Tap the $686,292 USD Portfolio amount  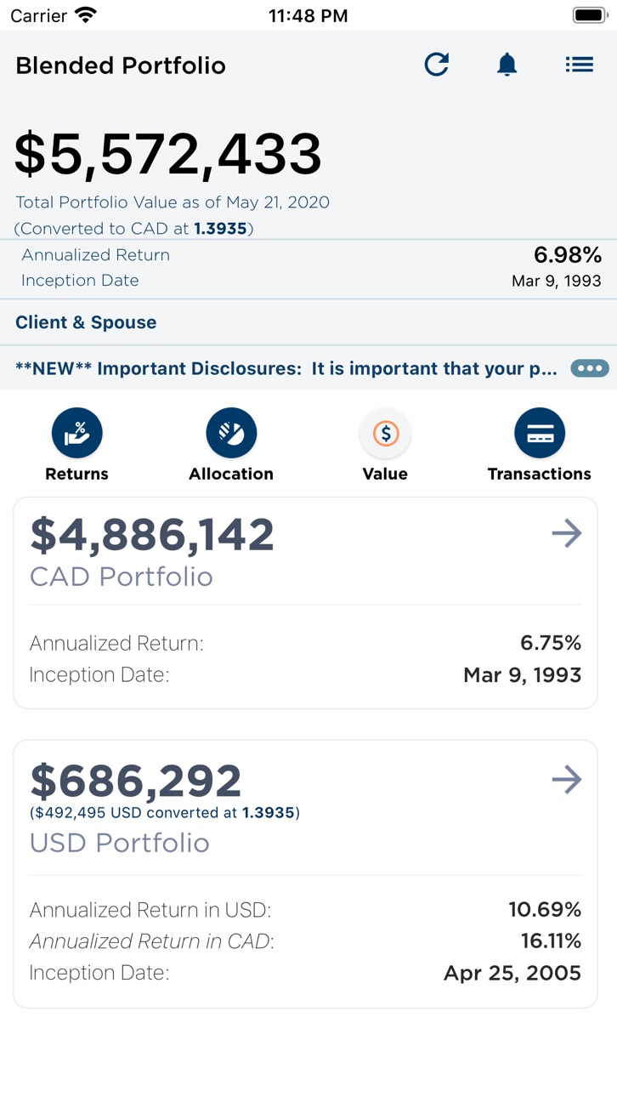[136, 781]
